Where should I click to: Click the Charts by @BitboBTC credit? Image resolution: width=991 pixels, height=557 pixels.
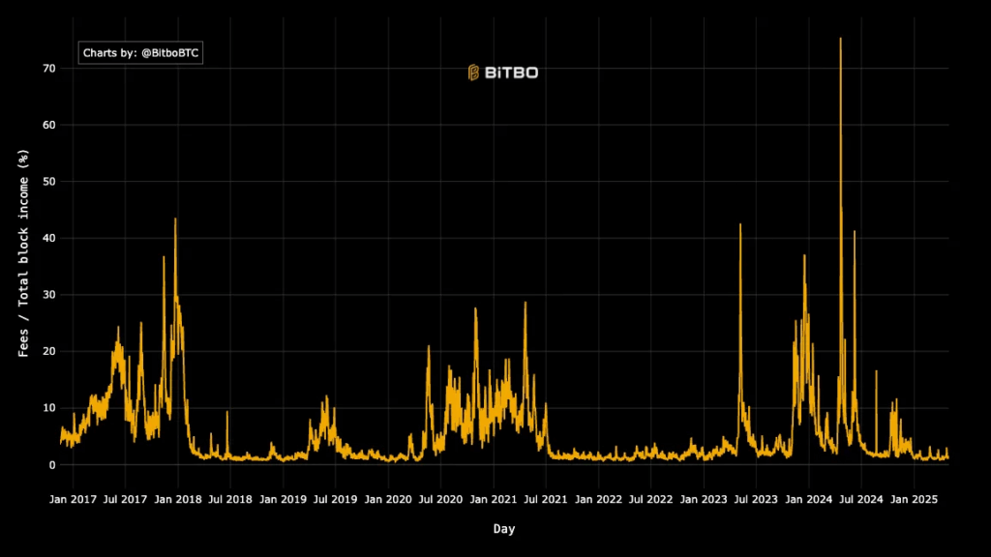[139, 53]
